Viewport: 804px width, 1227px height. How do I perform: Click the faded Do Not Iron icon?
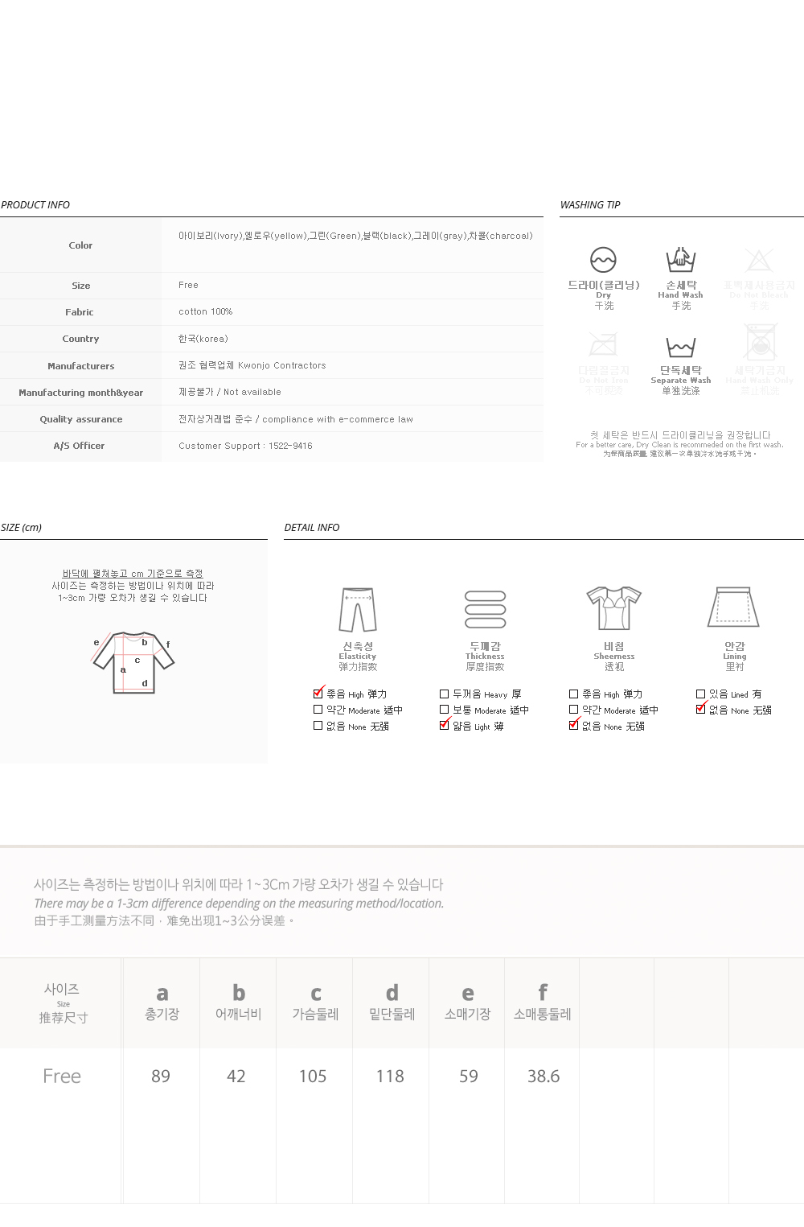click(603, 345)
